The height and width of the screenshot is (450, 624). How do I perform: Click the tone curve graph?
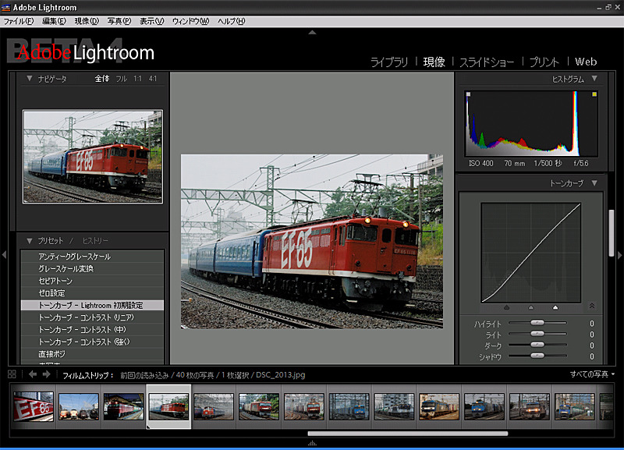pyautogui.click(x=531, y=253)
